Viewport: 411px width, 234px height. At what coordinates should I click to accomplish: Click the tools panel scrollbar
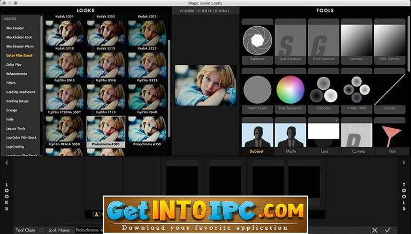click(x=409, y=43)
